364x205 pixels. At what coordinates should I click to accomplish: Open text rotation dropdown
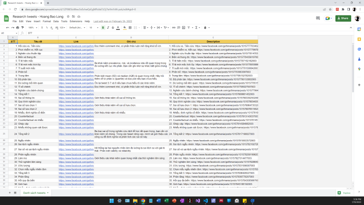(x=166, y=28)
